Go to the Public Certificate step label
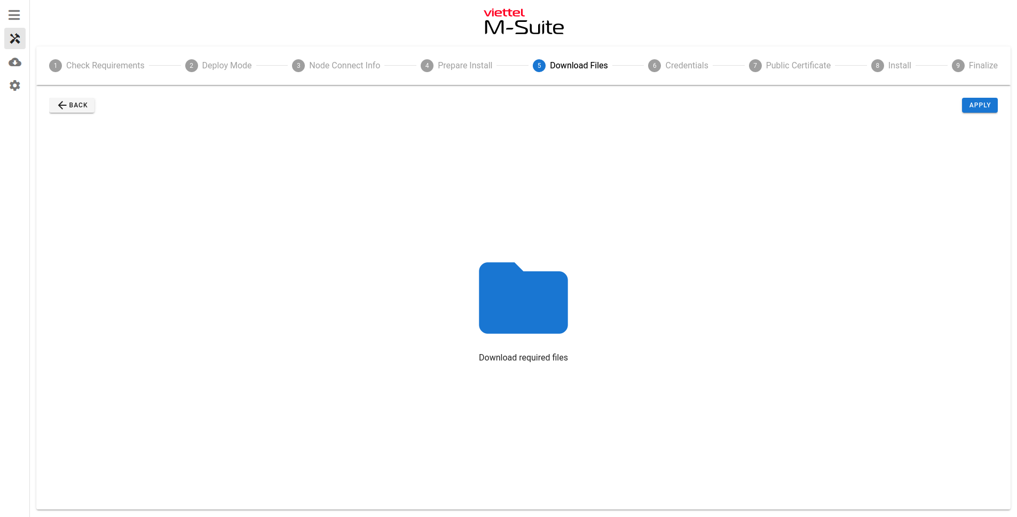The width and height of the screenshot is (1017, 517). click(x=798, y=65)
